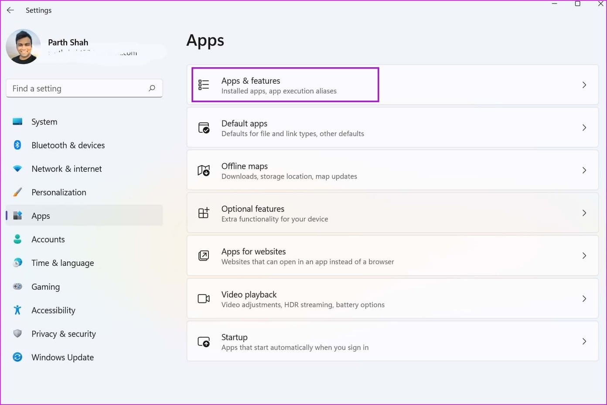Select Privacy & security label
Image resolution: width=607 pixels, height=405 pixels.
64,334
